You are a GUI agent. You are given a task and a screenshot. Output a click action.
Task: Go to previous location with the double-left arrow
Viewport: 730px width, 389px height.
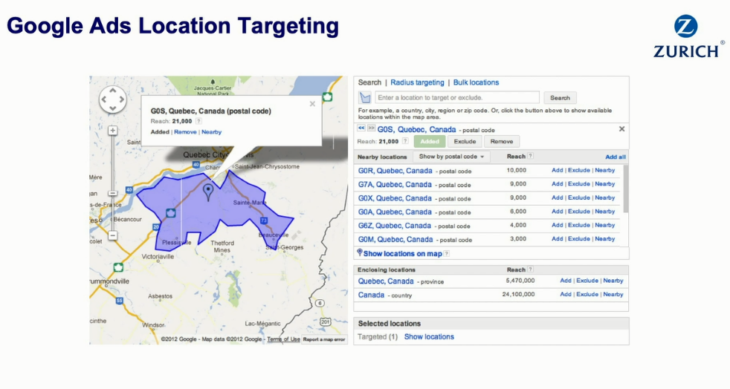point(361,128)
